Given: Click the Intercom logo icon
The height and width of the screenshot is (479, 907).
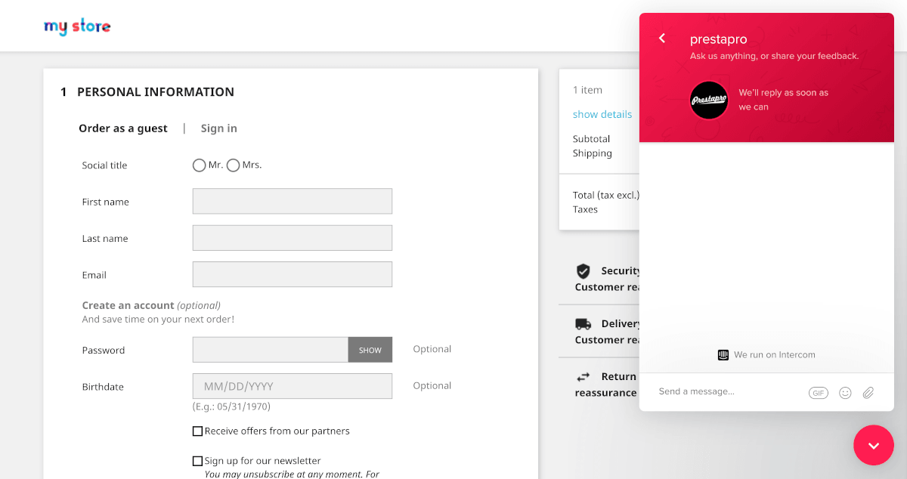Looking at the screenshot, I should [x=723, y=355].
